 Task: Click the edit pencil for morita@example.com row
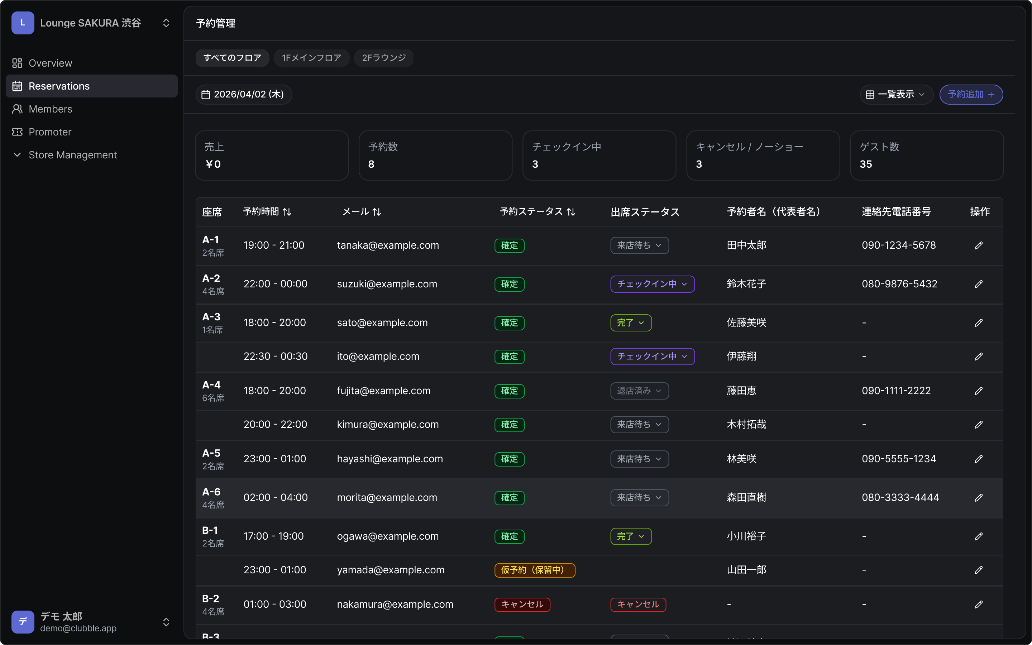click(978, 498)
